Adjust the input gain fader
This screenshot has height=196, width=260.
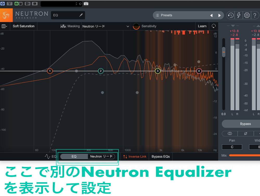pyautogui.click(x=224, y=52)
